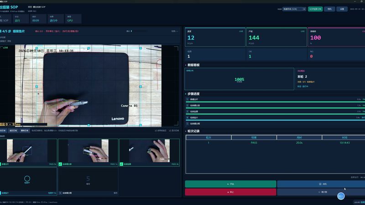Select step 3 row in step progress list
The image size is (365, 205).
(x=275, y=111)
